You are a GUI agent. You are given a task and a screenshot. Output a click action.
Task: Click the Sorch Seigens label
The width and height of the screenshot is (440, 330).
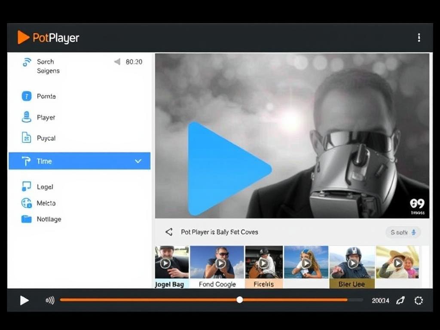pos(48,66)
